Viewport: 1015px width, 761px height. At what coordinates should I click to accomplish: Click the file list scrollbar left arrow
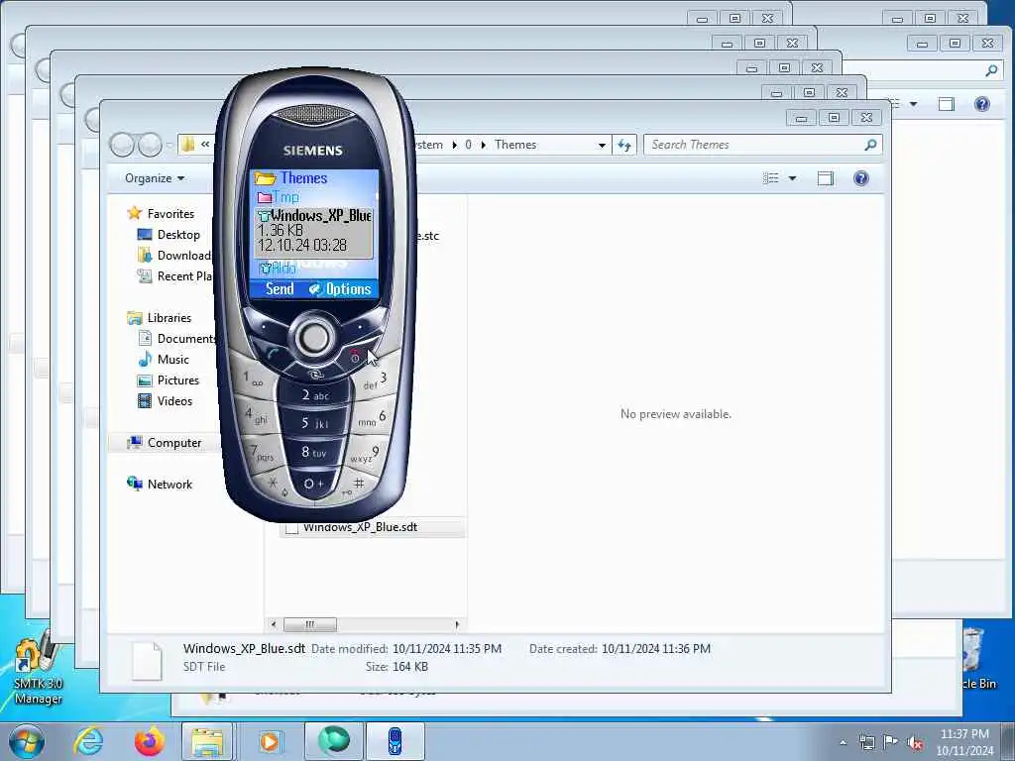pyautogui.click(x=274, y=624)
